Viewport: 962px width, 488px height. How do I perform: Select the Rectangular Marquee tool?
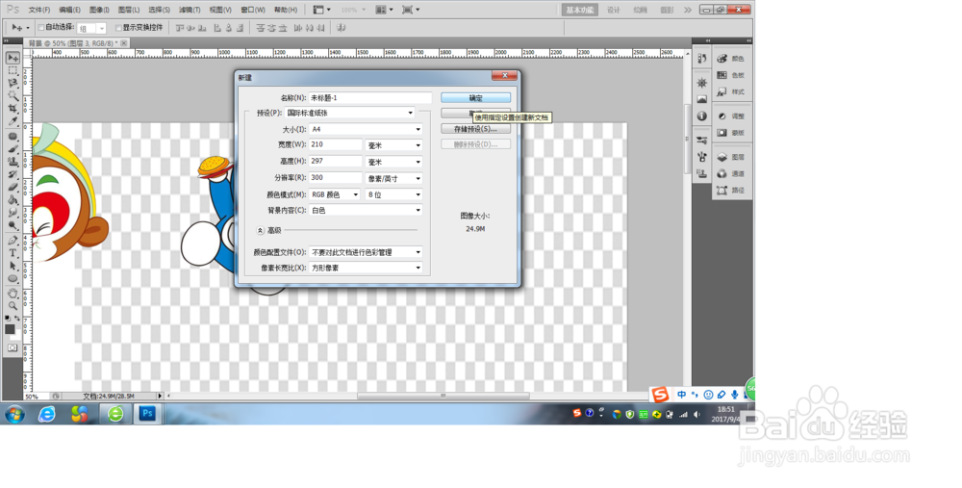click(13, 70)
